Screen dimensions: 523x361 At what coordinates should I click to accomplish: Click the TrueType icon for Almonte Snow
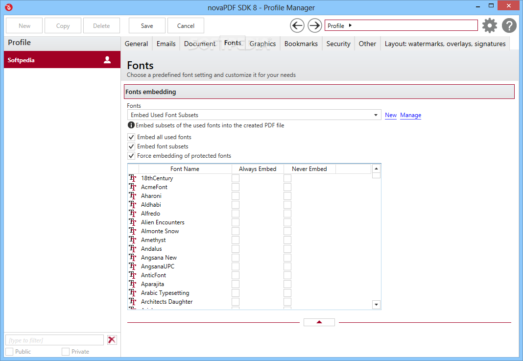(x=132, y=231)
